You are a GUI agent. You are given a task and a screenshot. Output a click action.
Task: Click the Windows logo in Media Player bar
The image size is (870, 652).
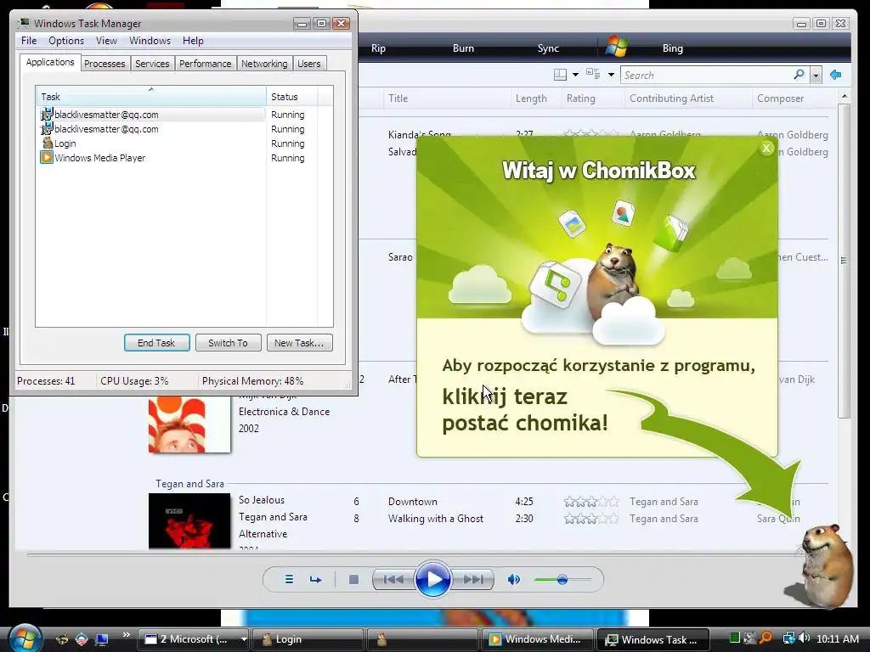click(616, 48)
